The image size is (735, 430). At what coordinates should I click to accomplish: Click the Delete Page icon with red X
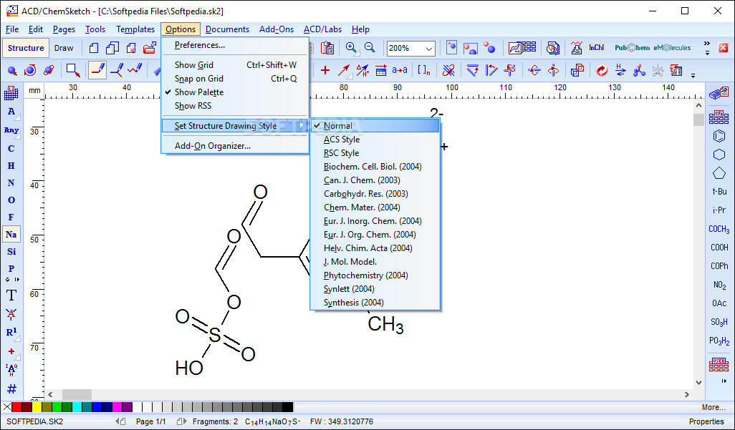(131, 48)
